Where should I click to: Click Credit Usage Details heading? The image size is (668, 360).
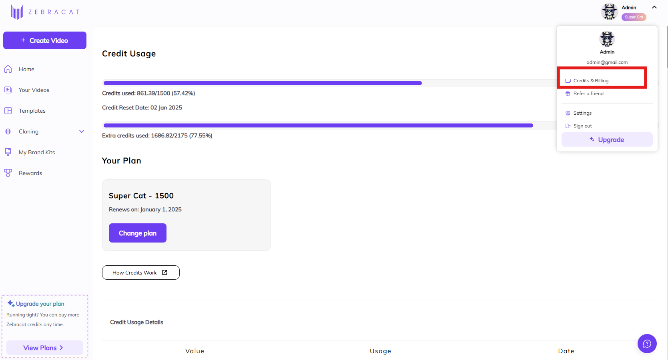(x=136, y=322)
